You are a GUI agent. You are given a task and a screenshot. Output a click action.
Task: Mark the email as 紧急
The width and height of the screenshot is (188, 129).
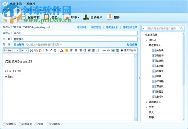tap(36, 124)
